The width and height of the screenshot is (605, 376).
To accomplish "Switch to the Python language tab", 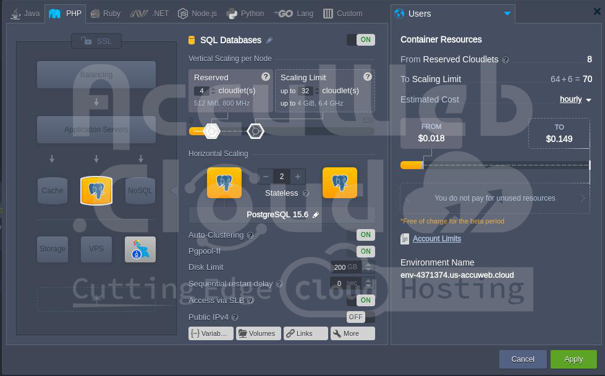I will (x=245, y=14).
